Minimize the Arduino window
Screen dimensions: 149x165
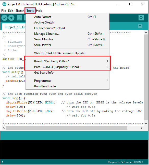119,4
